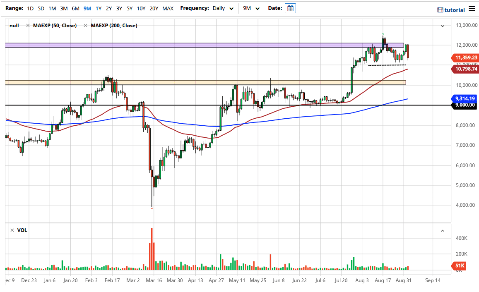479x292 pixels.
Task: Switch to the 3M range
Action: [x=63, y=8]
